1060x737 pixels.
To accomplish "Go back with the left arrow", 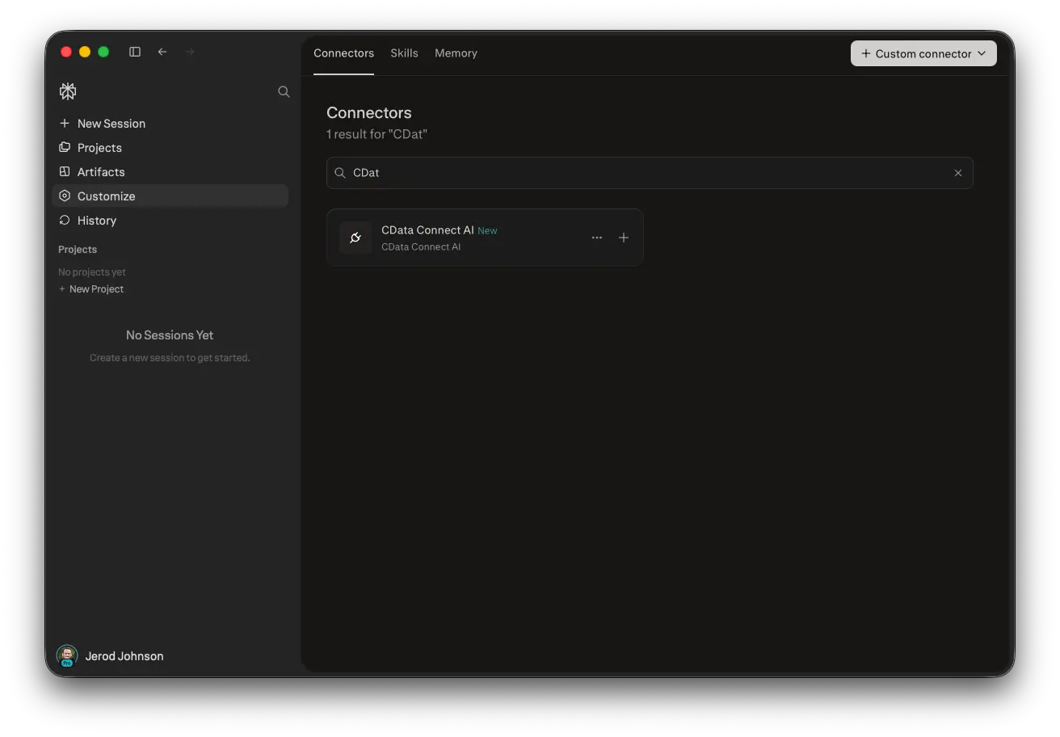I will pos(162,52).
